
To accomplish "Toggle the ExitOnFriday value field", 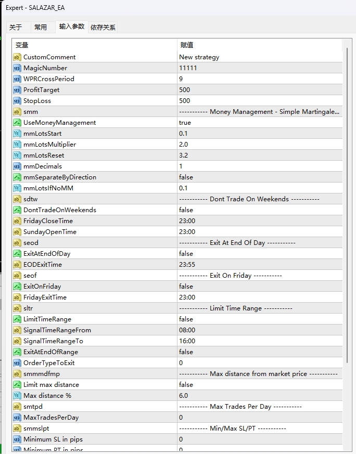I will [x=186, y=287].
